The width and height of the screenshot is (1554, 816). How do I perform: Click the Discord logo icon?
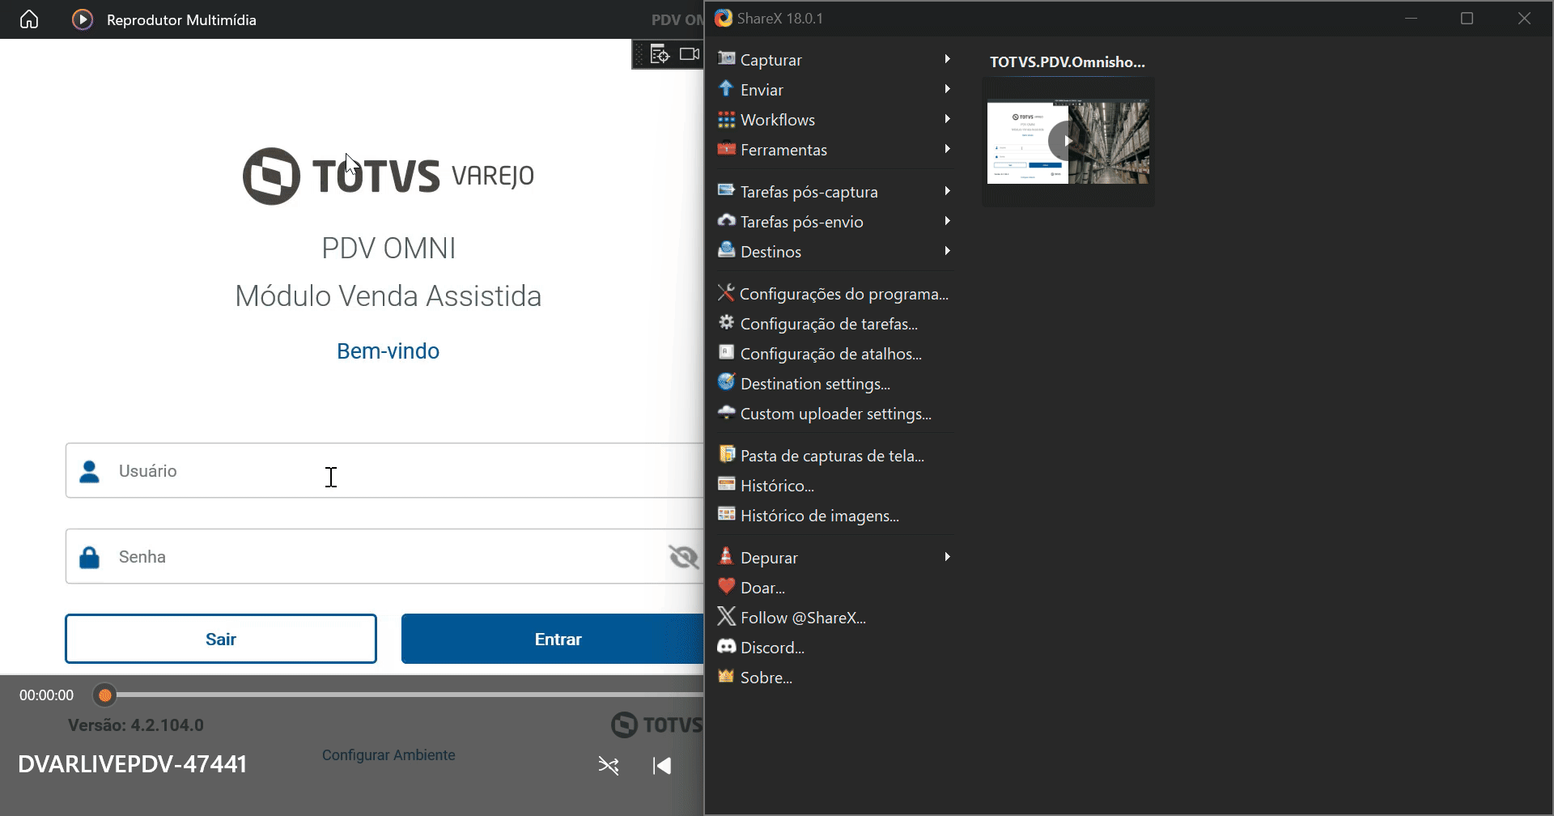click(x=727, y=647)
